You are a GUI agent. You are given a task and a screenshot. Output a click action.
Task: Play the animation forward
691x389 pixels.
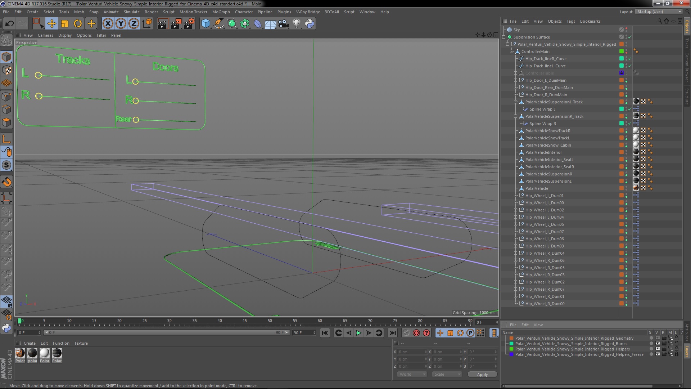(358, 333)
